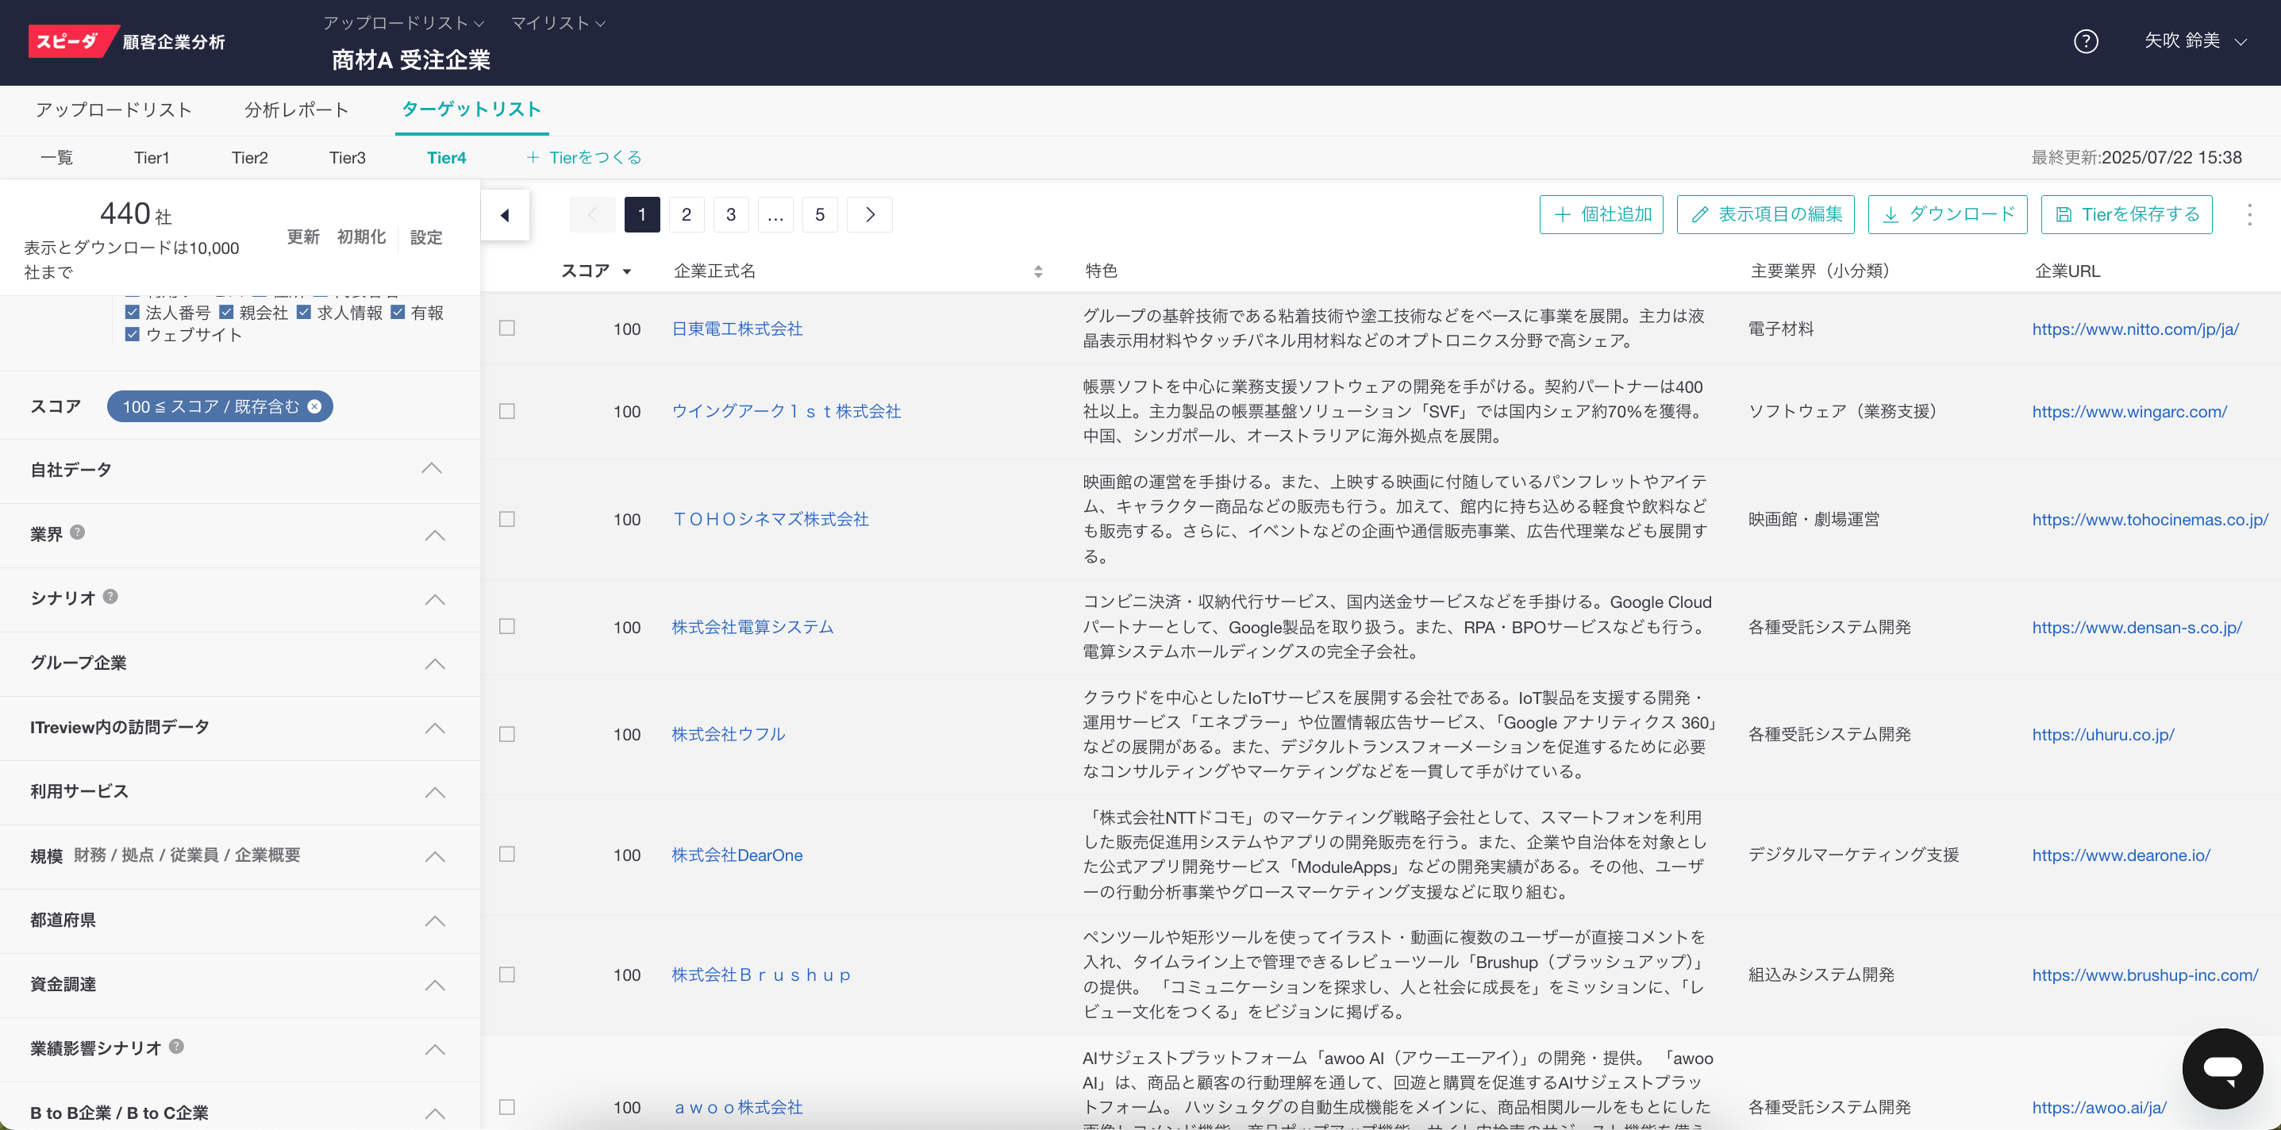Tick the checkbox for 株式会社ウフル

506,734
